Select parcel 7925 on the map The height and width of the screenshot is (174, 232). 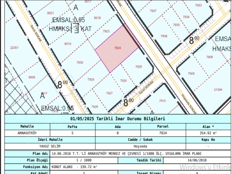[x=139, y=67]
